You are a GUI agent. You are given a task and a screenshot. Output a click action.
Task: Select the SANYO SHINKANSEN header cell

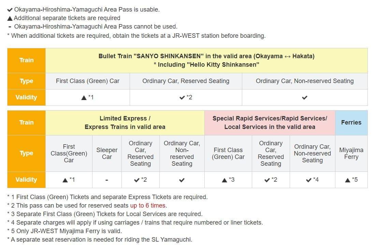coord(206,60)
